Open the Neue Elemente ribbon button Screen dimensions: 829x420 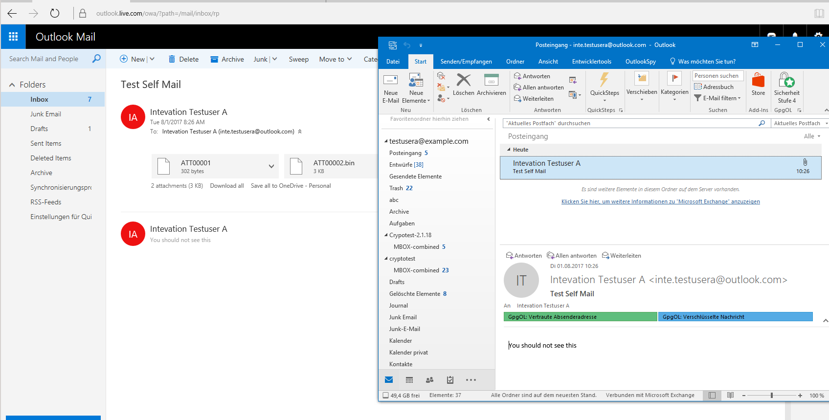[x=416, y=88]
